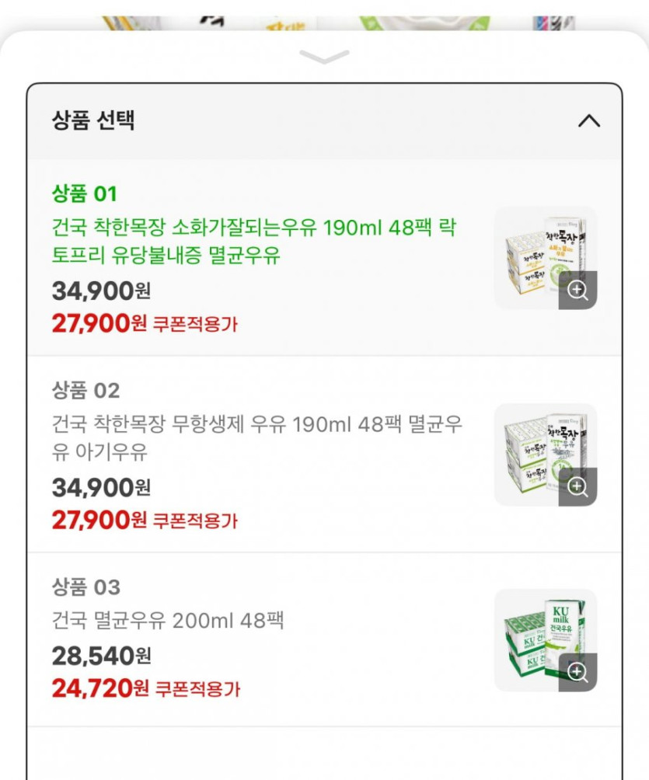Image resolution: width=649 pixels, height=780 pixels.
Task: Click the 24,720원 쿠폰적용가 price
Action: tap(146, 688)
